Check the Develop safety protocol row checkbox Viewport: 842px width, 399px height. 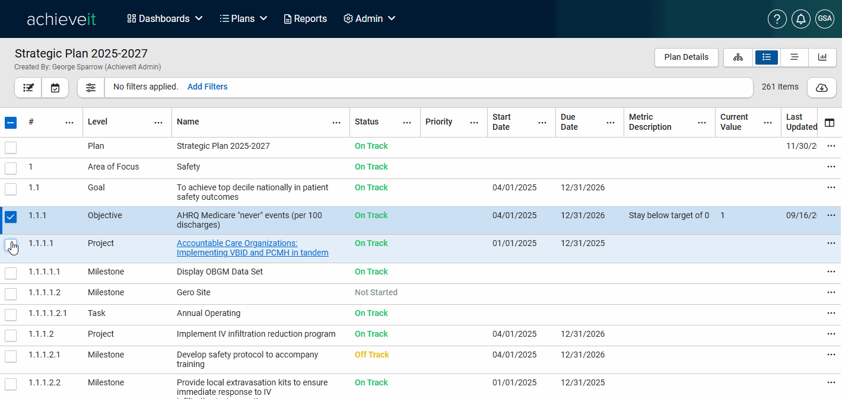point(11,356)
